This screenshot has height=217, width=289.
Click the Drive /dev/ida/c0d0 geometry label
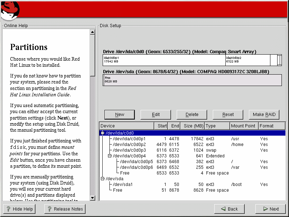click(180, 51)
